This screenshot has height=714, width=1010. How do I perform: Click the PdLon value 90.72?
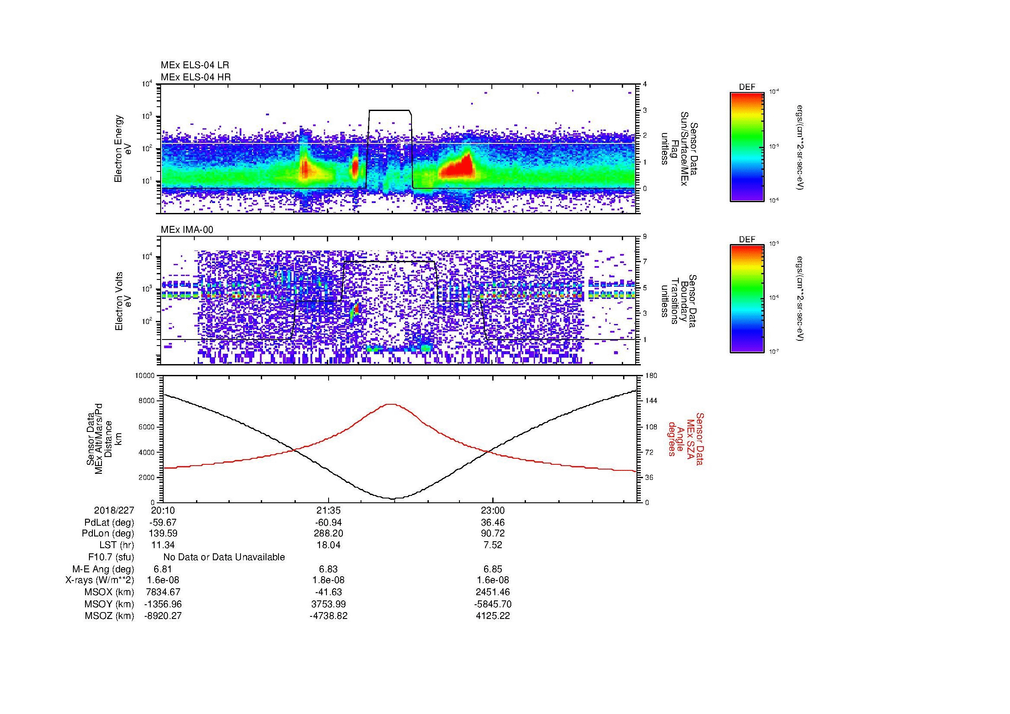tap(493, 533)
